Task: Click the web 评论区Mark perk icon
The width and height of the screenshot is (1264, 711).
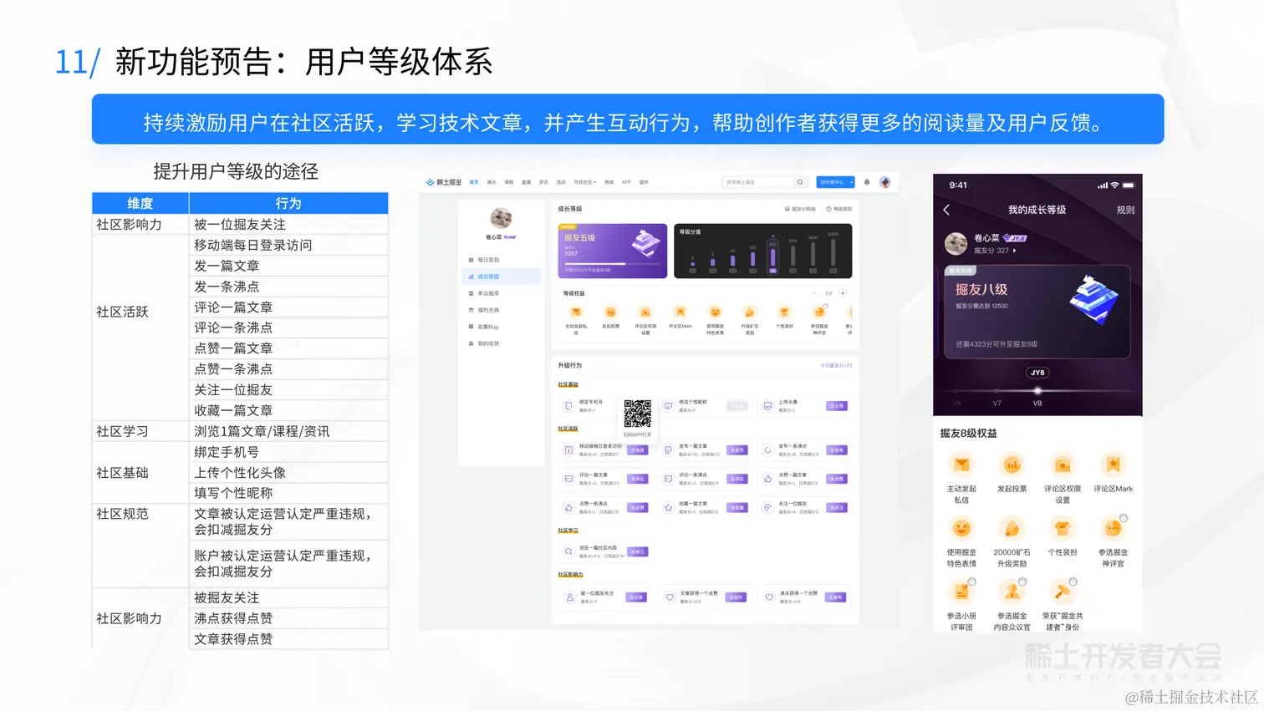Action: point(680,312)
